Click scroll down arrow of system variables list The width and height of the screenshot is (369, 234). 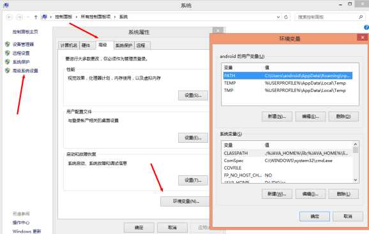coord(356,180)
